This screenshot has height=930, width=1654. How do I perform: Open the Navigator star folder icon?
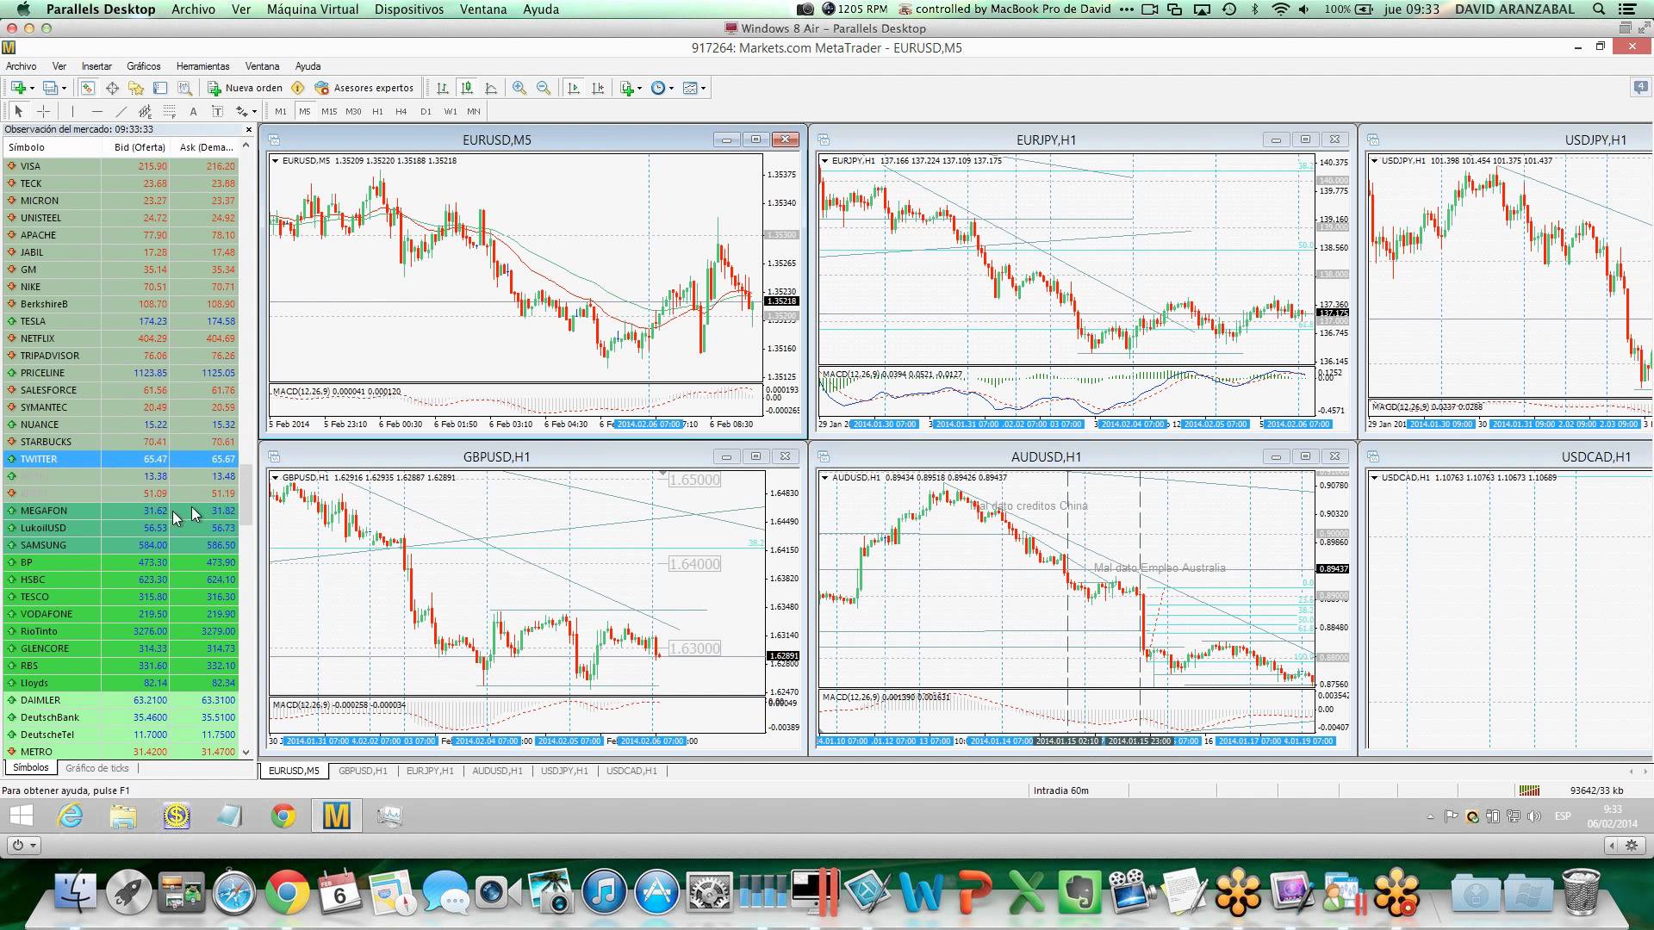(136, 88)
